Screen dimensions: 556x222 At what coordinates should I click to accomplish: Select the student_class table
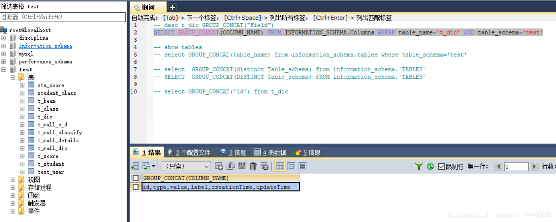point(57,93)
